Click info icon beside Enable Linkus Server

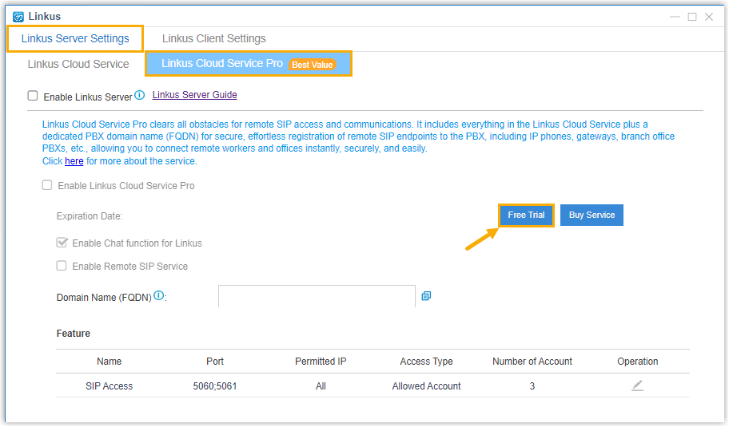(140, 95)
